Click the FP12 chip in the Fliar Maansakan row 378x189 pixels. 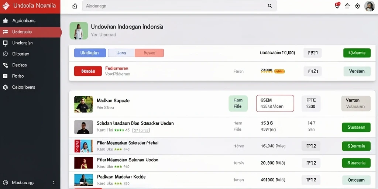pyautogui.click(x=311, y=146)
